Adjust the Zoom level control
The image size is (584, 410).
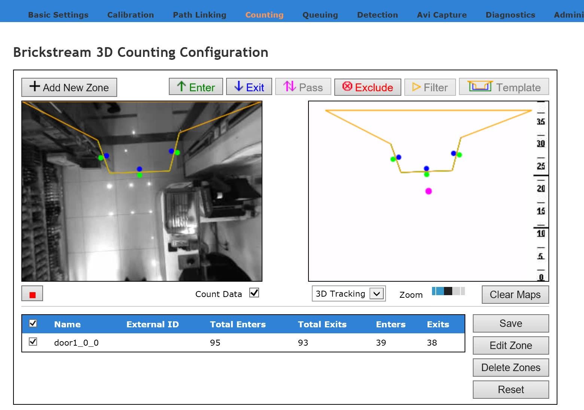click(x=448, y=291)
